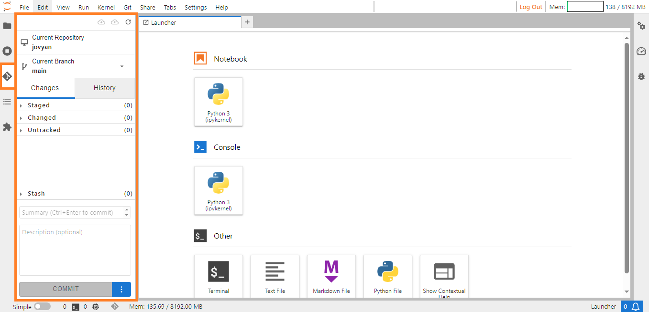649x312 pixels.
Task: Select the Launcher tab
Action: 190,22
